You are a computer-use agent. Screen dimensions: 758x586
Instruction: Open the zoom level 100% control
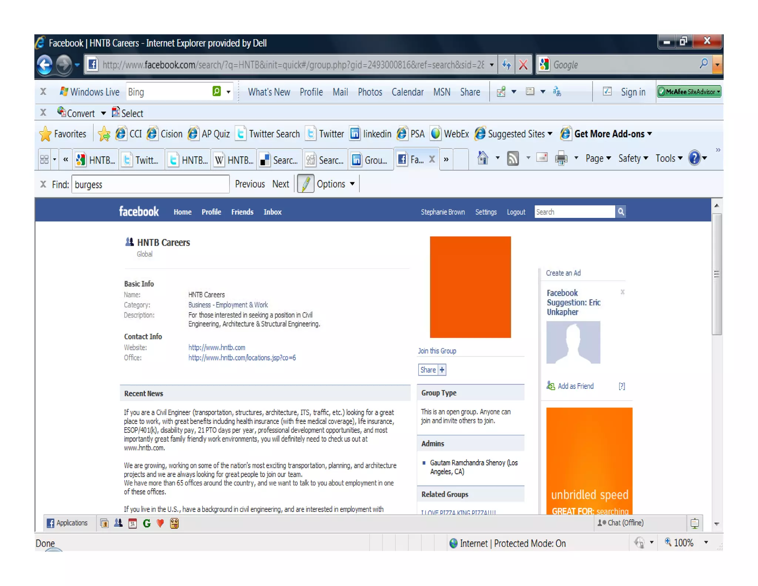pos(683,543)
